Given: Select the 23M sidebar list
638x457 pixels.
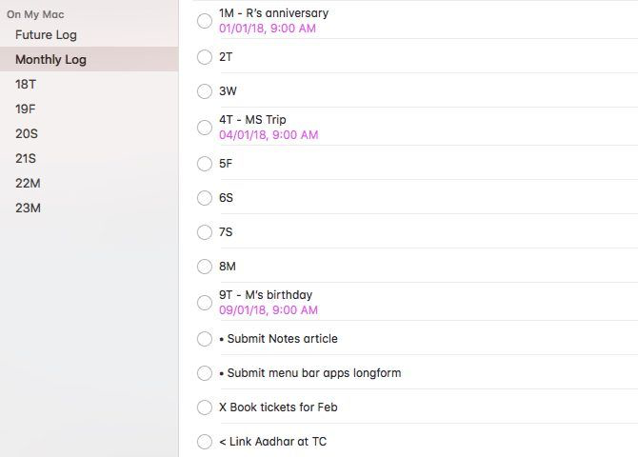Looking at the screenshot, I should click(28, 209).
